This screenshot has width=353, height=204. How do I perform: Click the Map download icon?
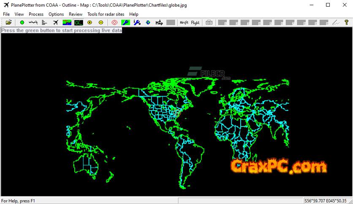(159, 22)
